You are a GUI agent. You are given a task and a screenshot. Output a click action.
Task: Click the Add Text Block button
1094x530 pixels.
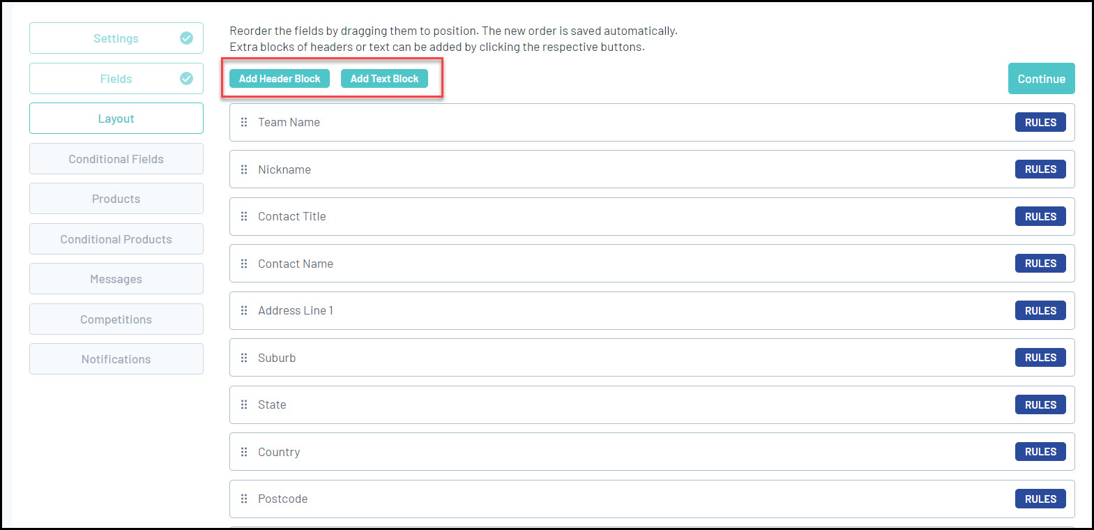click(384, 79)
